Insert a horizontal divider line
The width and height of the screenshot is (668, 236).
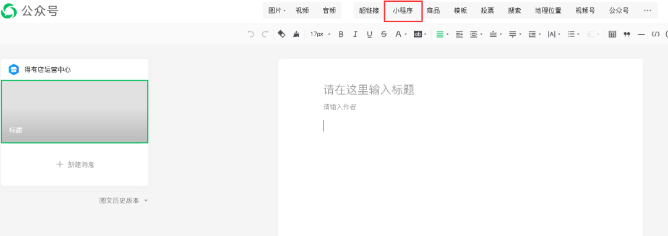click(x=641, y=35)
